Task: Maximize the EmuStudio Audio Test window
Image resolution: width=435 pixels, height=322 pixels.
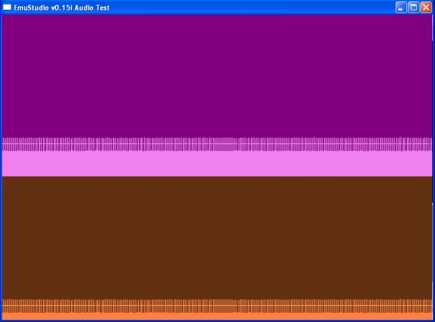Action: [x=413, y=7]
